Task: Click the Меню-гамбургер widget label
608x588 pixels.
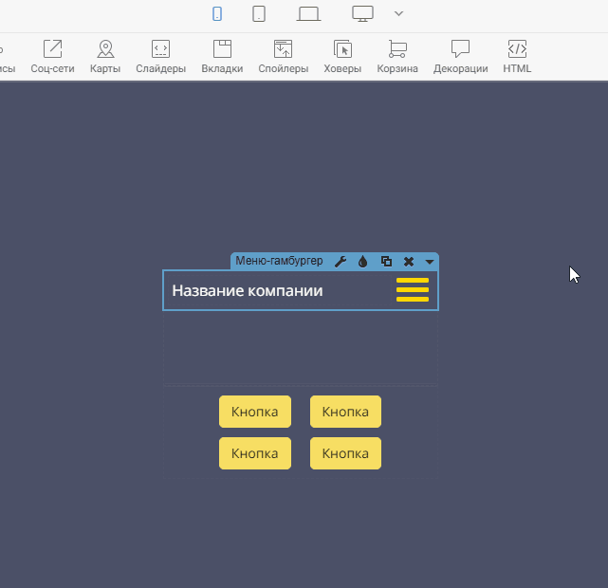Action: tap(279, 262)
